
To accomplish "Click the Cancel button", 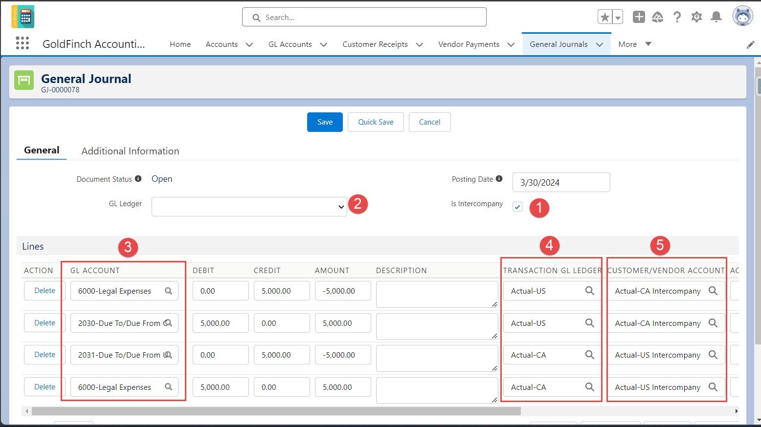I will coord(429,122).
